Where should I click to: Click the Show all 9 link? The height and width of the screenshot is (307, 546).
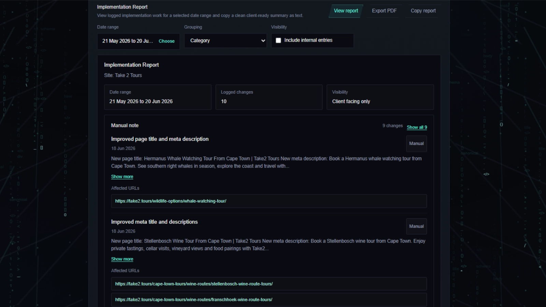(x=417, y=127)
